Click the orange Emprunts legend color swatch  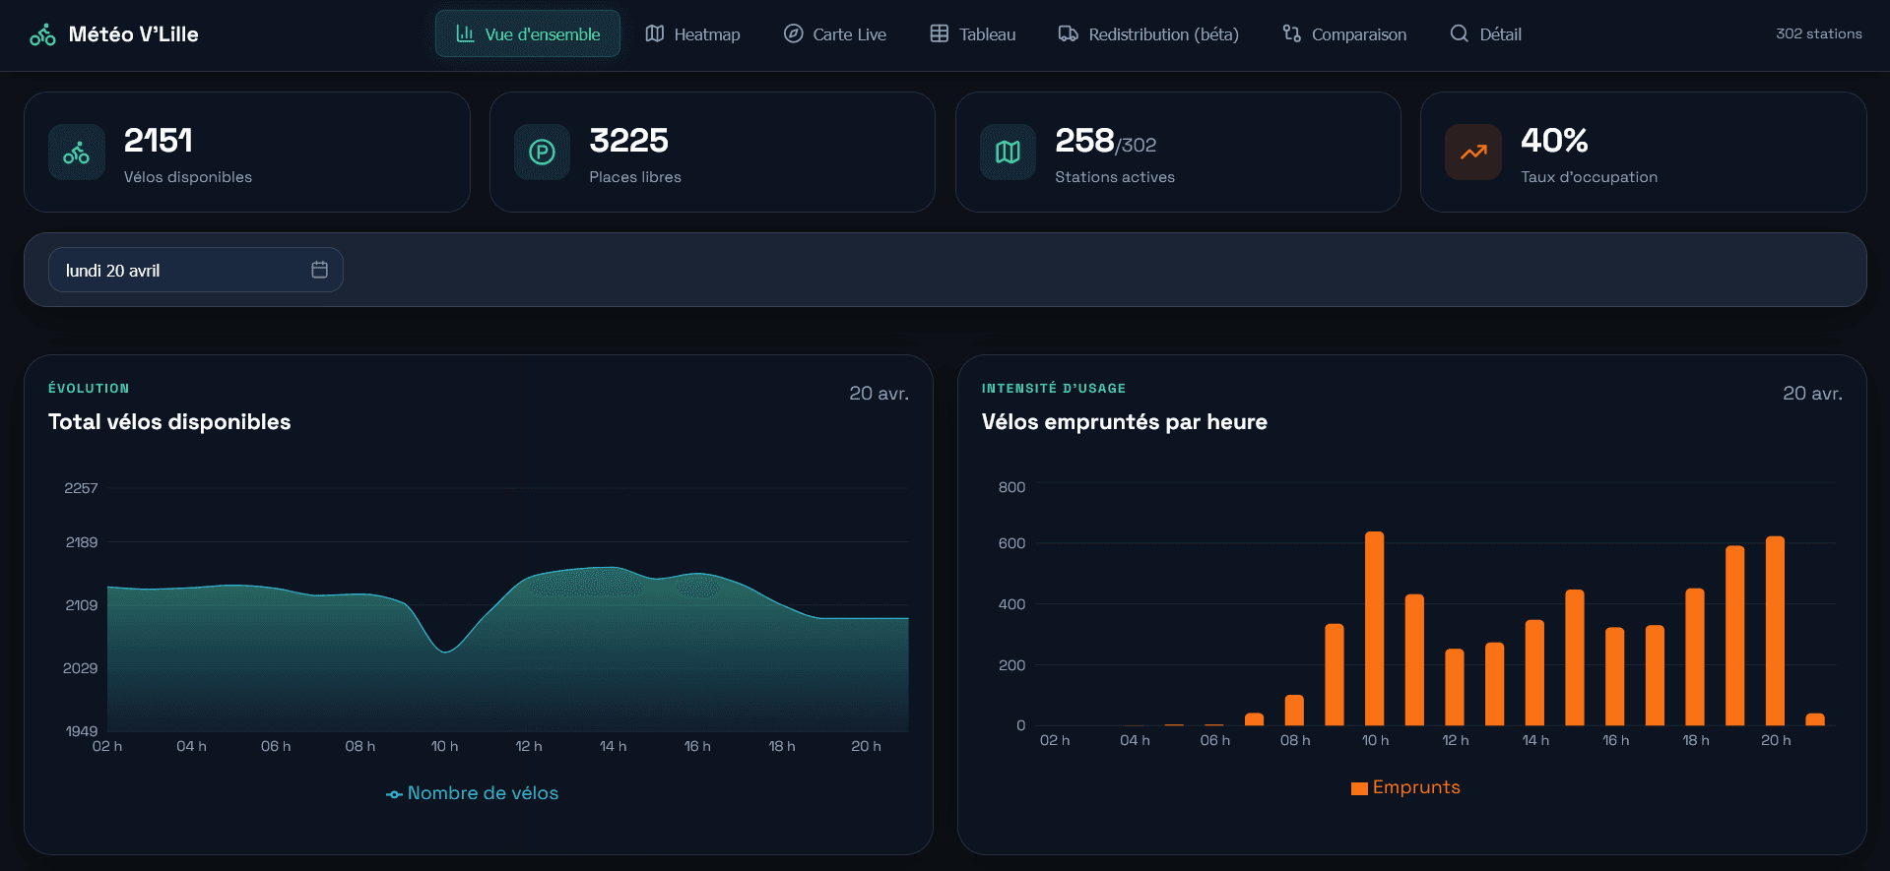1359,788
